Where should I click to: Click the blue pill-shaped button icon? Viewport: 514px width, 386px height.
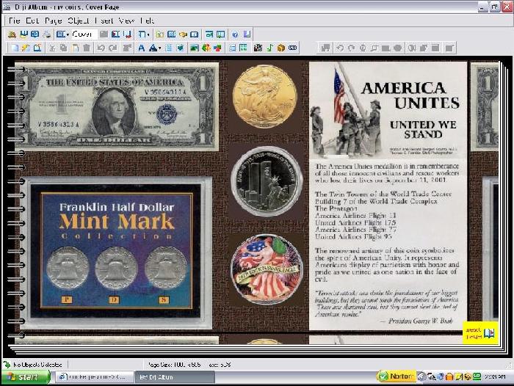click(293, 48)
